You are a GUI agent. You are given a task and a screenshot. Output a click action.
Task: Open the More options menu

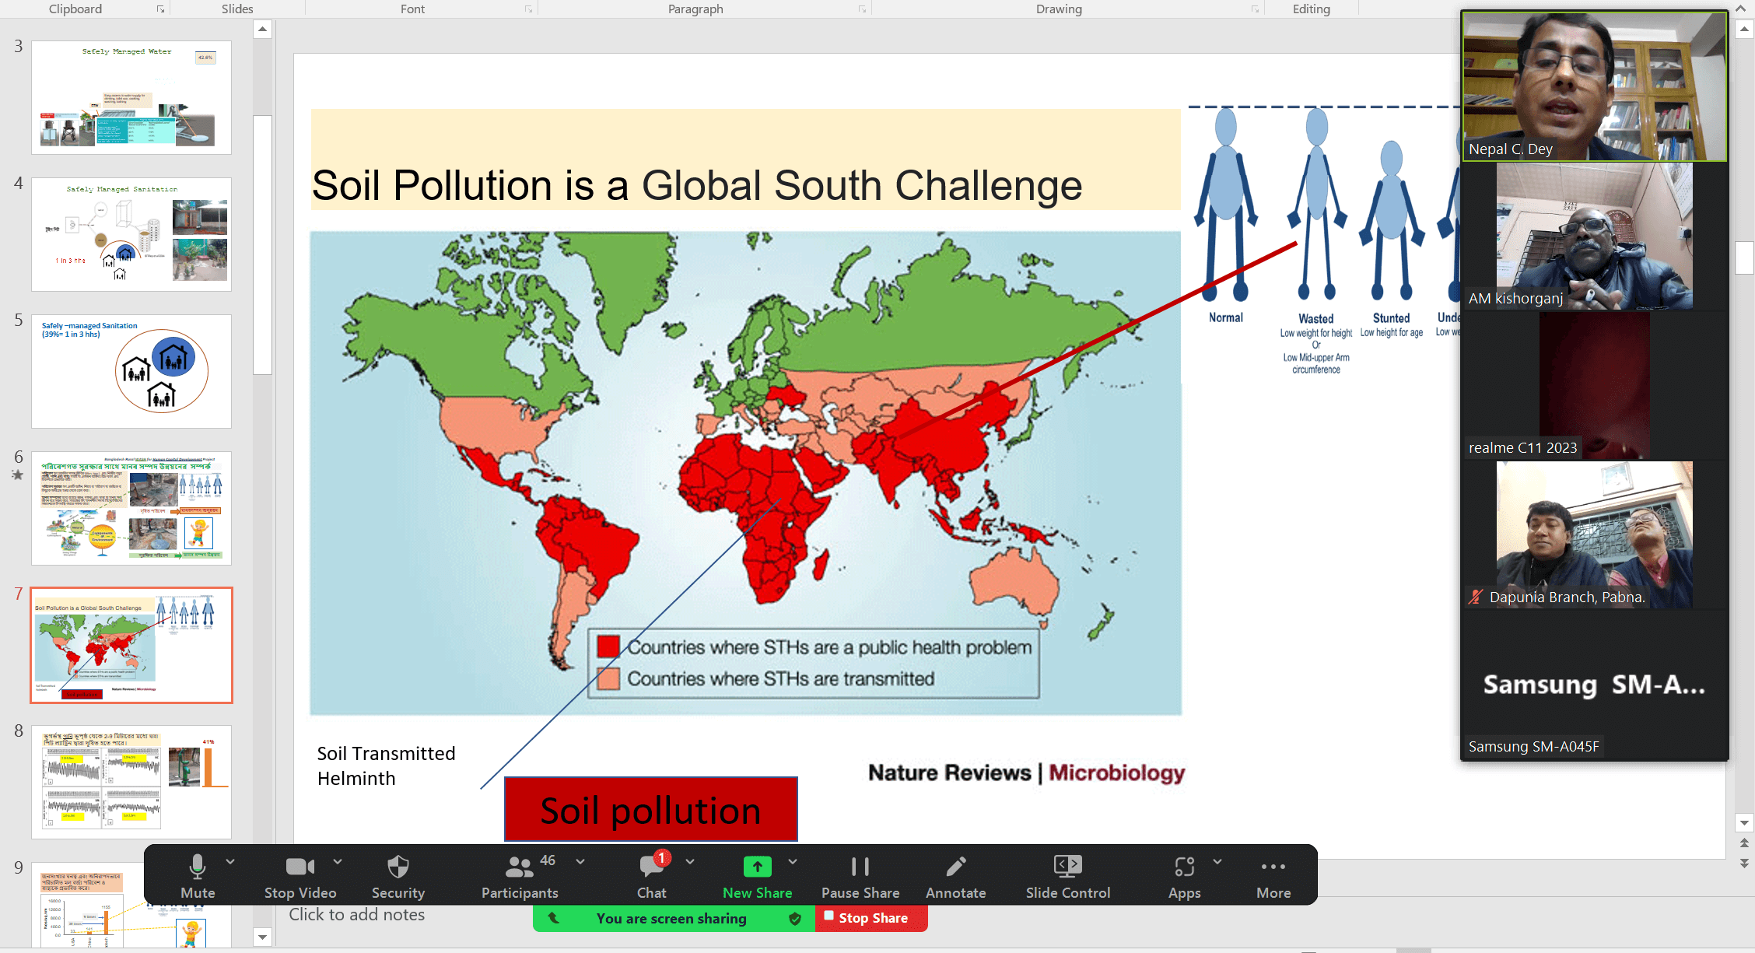pyautogui.click(x=1273, y=867)
